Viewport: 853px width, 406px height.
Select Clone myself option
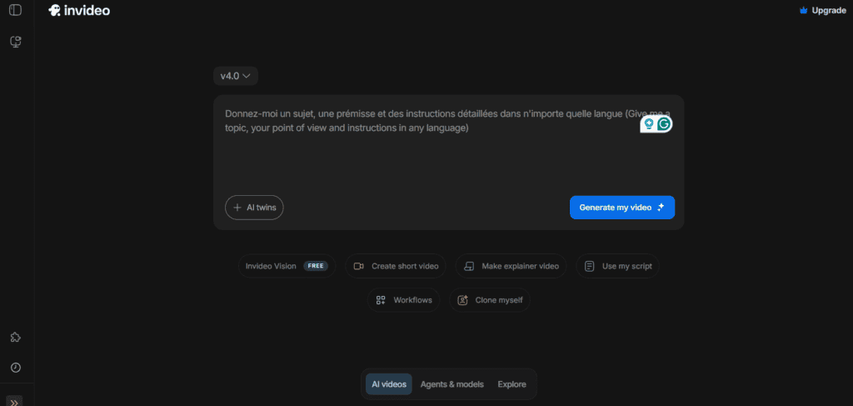pyautogui.click(x=490, y=300)
